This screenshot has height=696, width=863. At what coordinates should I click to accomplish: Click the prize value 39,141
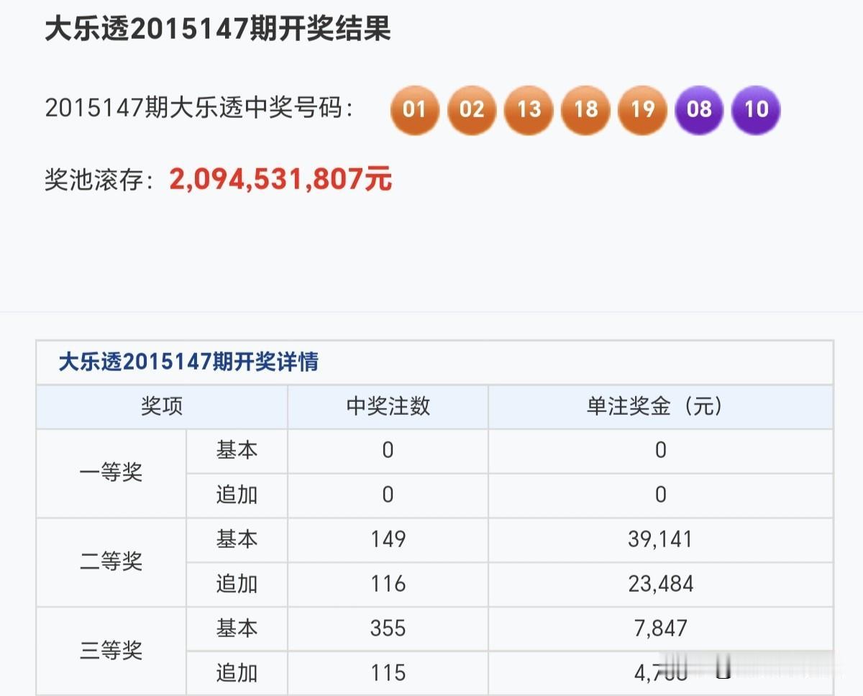[x=659, y=540]
